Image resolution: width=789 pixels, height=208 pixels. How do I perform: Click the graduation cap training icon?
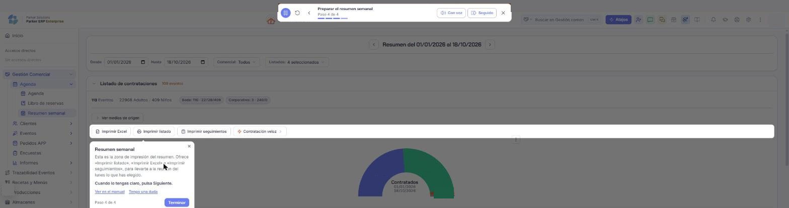[x=725, y=20]
